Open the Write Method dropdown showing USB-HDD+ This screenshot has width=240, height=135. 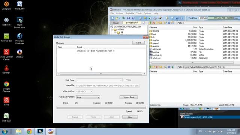(84, 91)
